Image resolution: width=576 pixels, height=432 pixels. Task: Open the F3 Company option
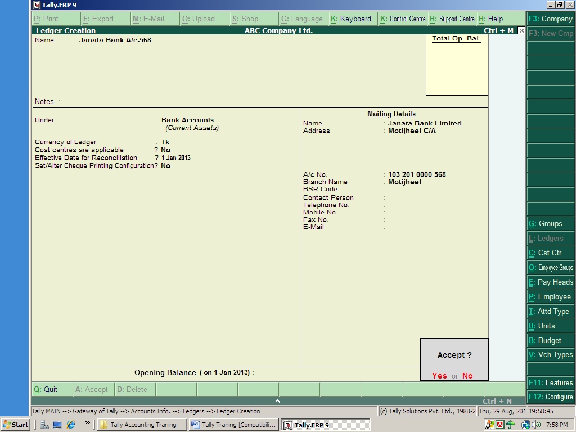click(x=550, y=19)
